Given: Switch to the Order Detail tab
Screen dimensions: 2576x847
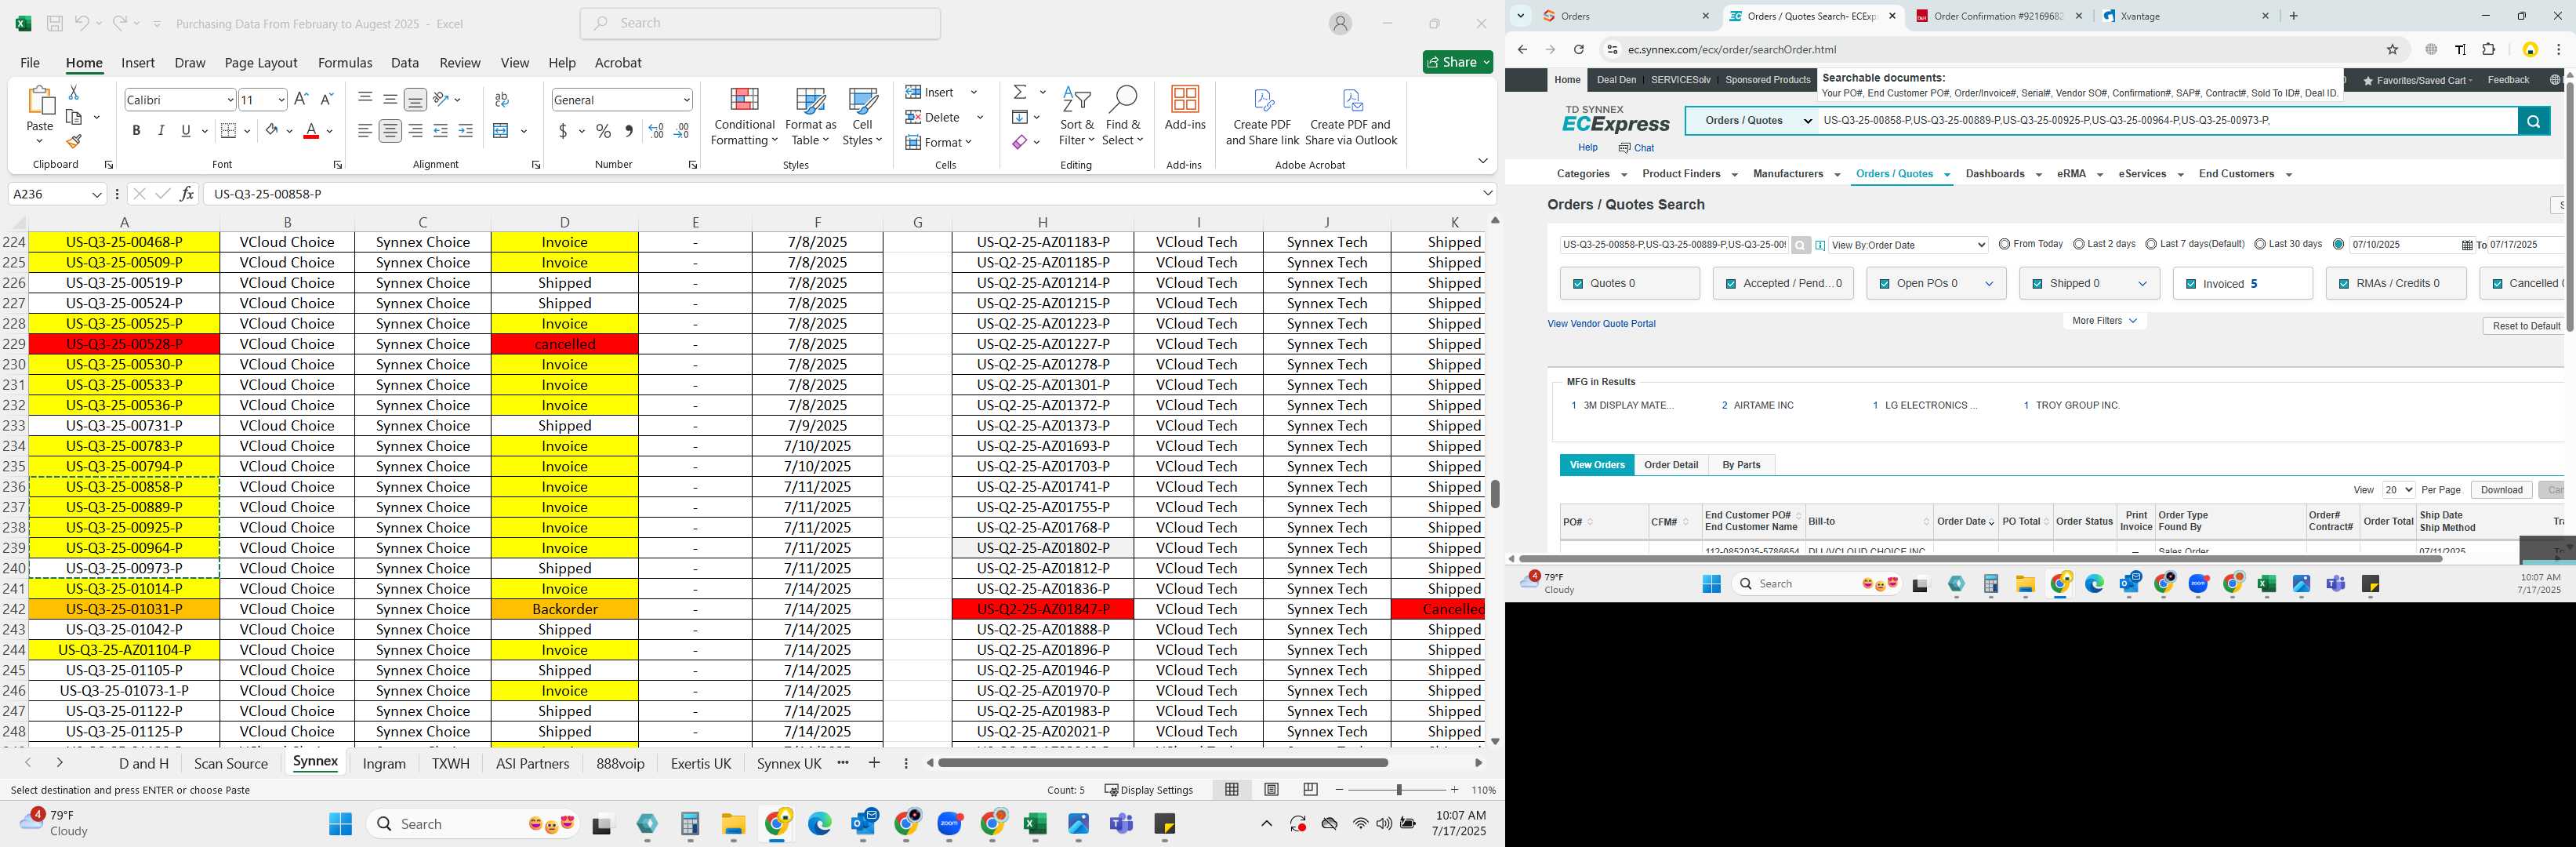Looking at the screenshot, I should [x=1671, y=465].
